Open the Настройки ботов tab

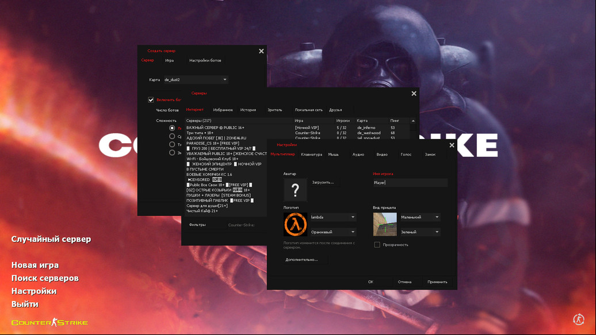click(205, 60)
